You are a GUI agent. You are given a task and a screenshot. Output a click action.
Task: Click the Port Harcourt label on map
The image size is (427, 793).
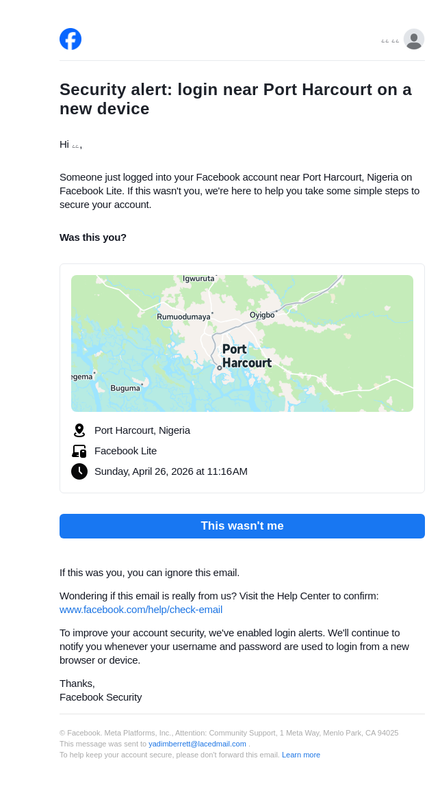click(246, 356)
